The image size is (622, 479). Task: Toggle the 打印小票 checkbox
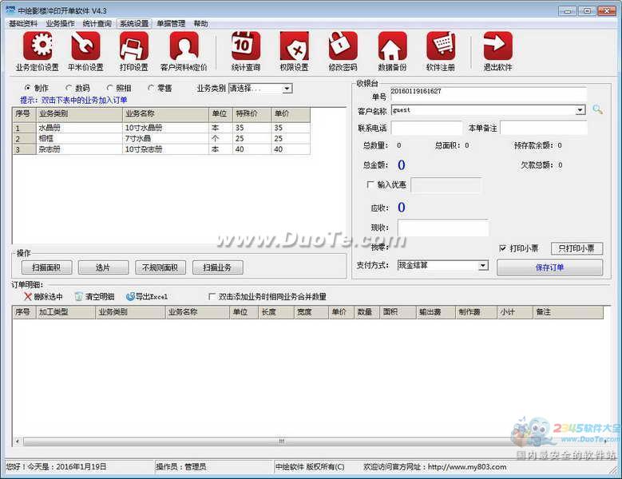502,248
